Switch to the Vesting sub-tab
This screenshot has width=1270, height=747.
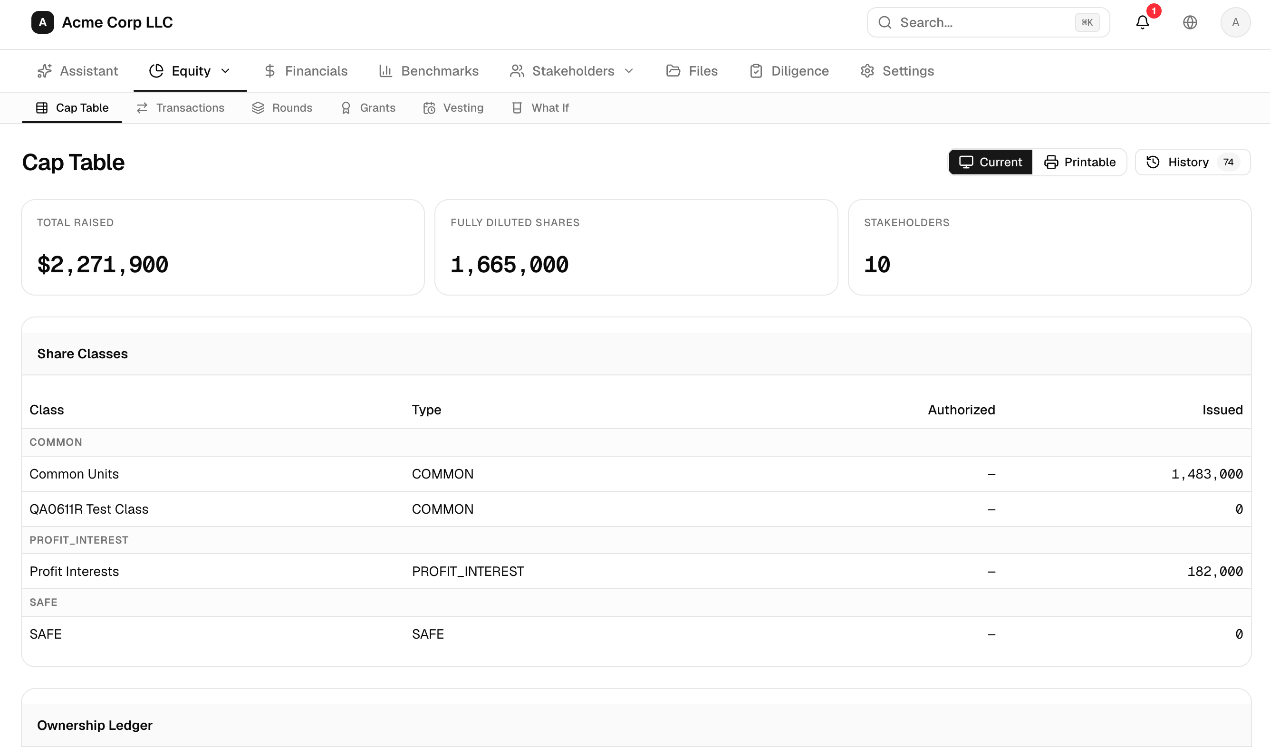453,108
